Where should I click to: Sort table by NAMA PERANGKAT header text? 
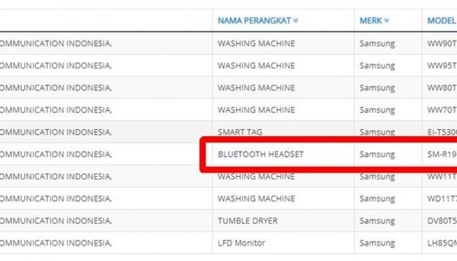point(255,21)
